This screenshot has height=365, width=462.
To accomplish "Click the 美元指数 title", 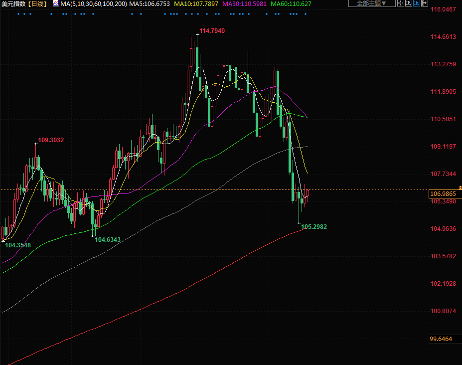I will click(x=13, y=3).
